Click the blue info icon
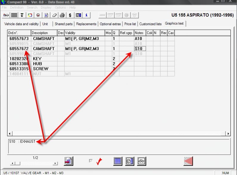 (86, 15)
